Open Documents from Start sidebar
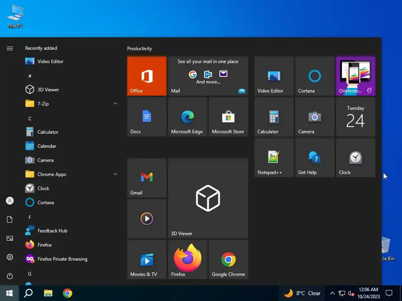The width and height of the screenshot is (402, 301). (10, 219)
